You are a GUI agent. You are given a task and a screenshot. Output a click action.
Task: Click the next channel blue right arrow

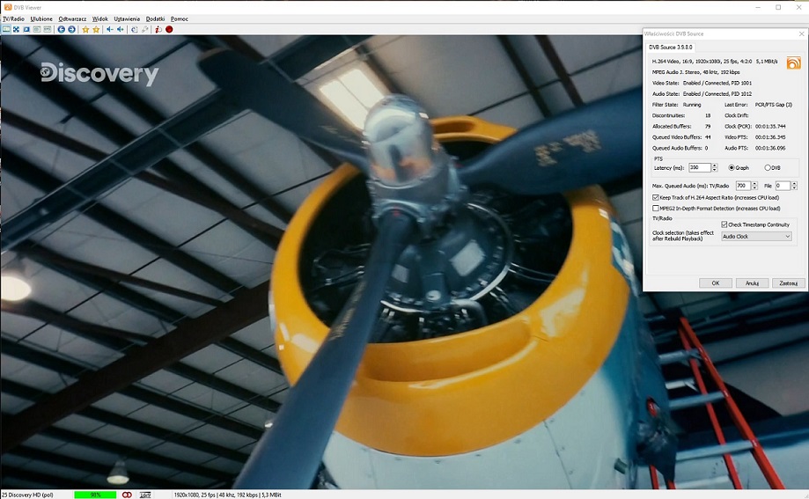coord(71,29)
